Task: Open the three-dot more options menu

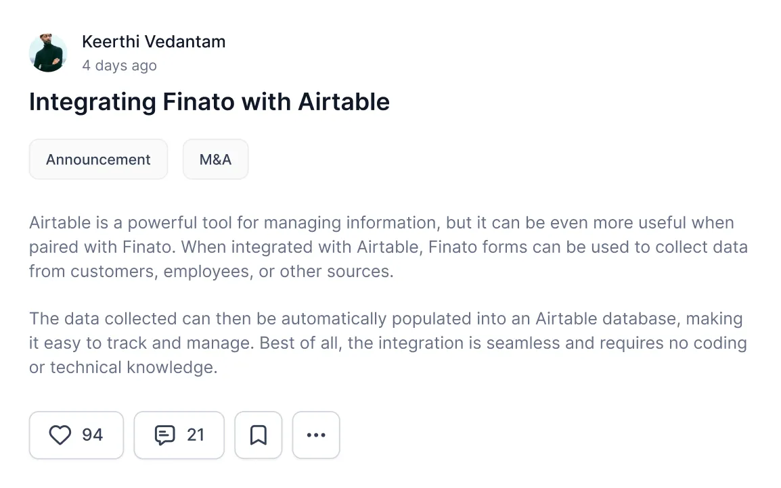Action: tap(316, 435)
